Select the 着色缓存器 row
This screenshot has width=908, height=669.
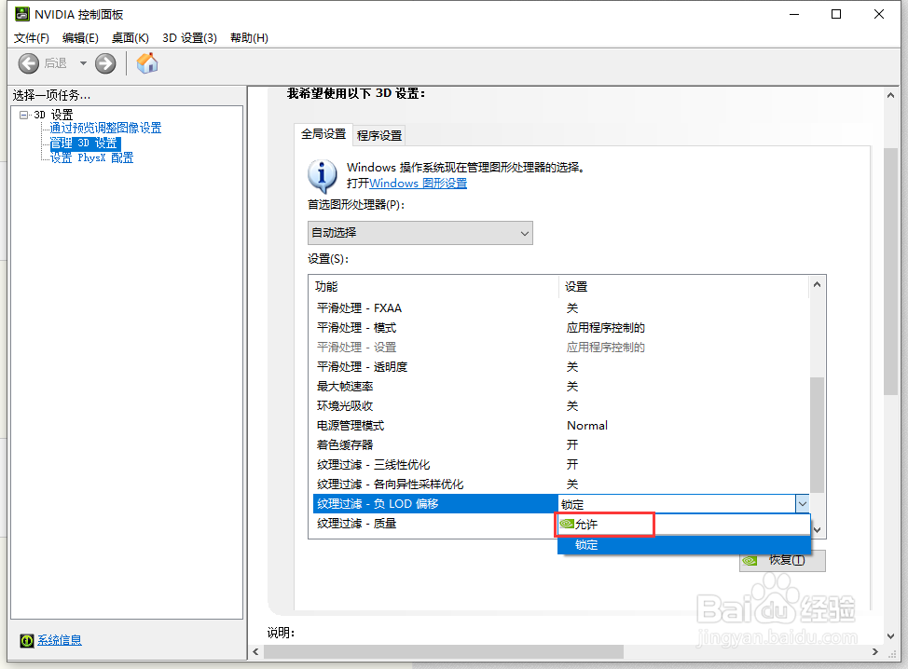(560, 445)
